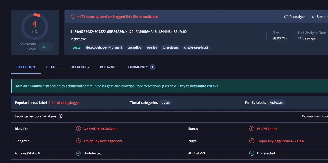Click the alert icon beside W32.AIDetectMalware
This screenshot has width=328, height=163.
(78, 129)
